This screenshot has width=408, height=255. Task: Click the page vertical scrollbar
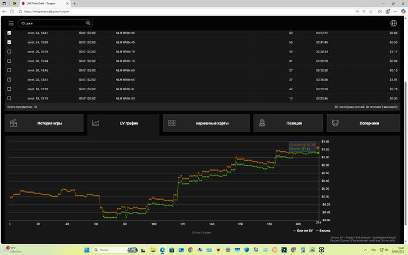tap(406, 153)
